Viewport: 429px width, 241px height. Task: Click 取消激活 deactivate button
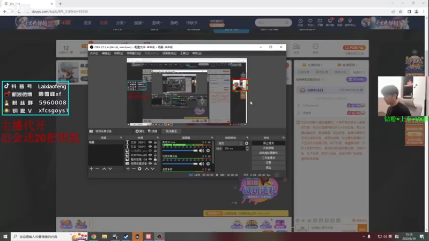171,131
